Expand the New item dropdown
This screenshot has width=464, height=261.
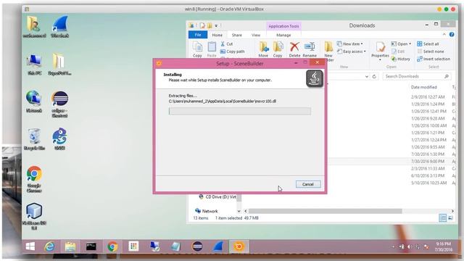click(349, 43)
